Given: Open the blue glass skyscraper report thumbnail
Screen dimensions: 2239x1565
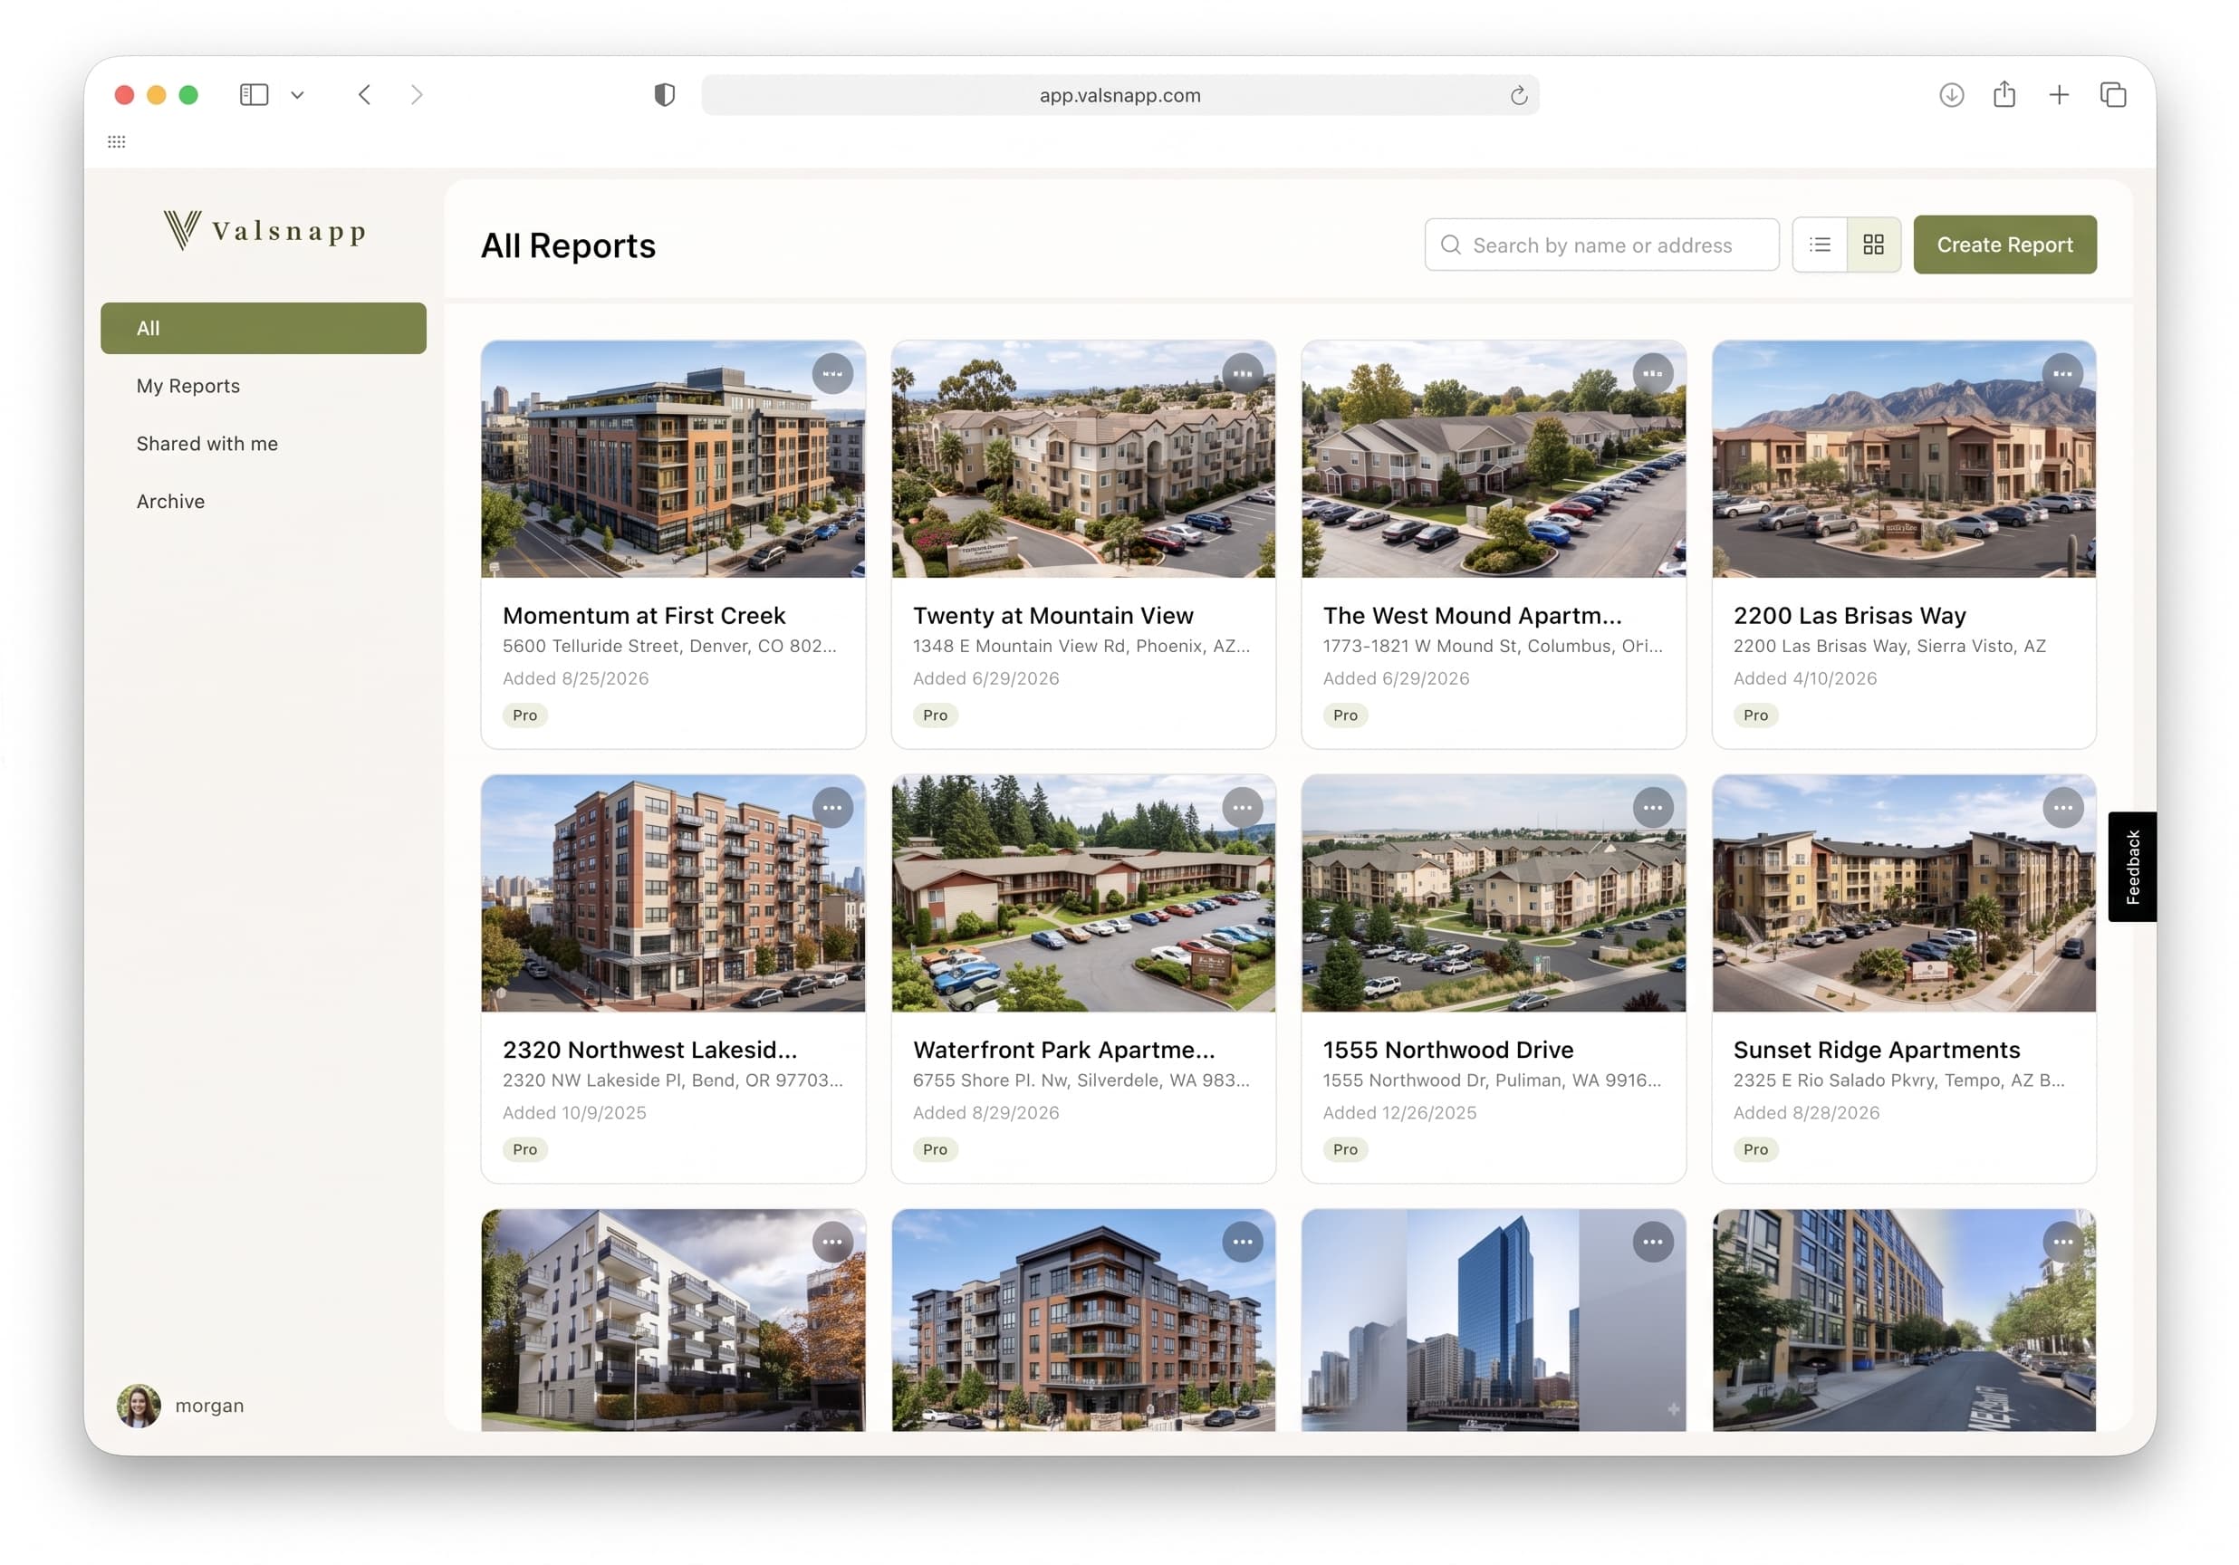Looking at the screenshot, I should (1493, 1320).
